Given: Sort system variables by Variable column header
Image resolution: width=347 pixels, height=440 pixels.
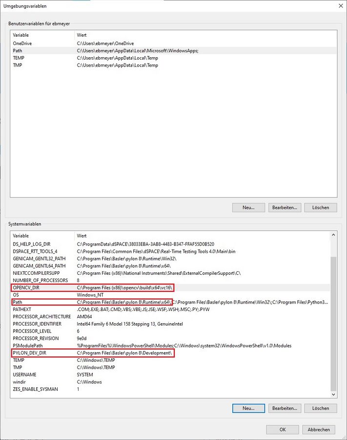Looking at the screenshot, I should tap(41, 236).
